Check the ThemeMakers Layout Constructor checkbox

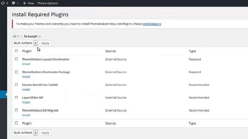point(16,59)
